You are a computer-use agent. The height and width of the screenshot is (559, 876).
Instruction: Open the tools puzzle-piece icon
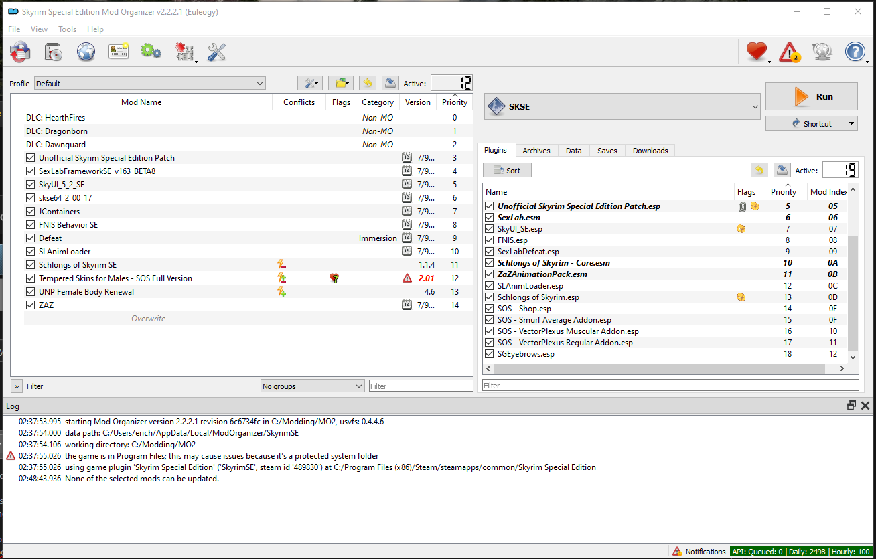click(184, 52)
